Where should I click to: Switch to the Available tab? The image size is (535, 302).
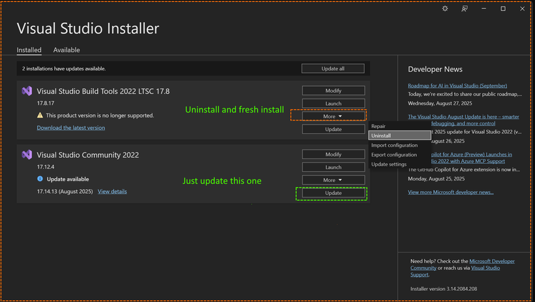tap(67, 50)
